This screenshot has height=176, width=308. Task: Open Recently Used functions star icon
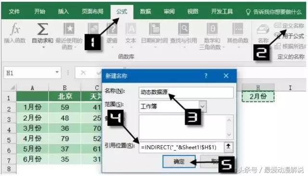69,29
